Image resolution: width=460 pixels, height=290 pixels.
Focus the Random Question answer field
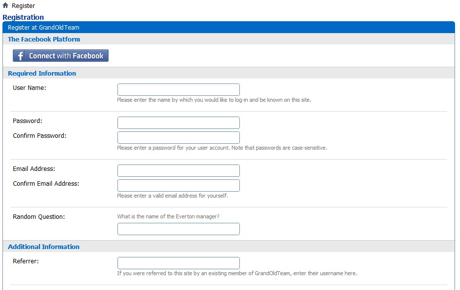click(178, 229)
